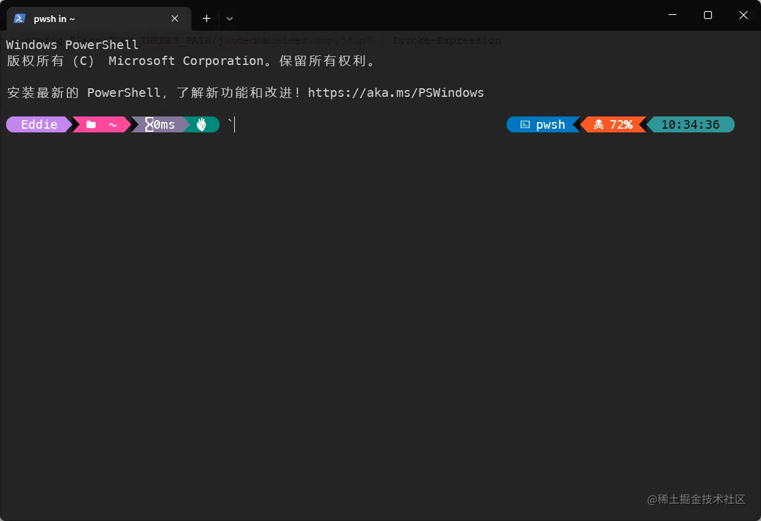Click the Eddie username prompt segment
This screenshot has height=521, width=761.
(37, 124)
